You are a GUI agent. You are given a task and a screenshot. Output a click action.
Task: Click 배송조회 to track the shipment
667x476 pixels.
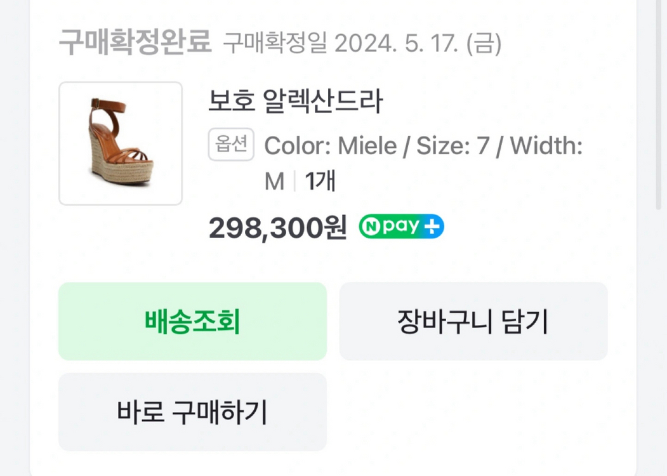(x=192, y=322)
